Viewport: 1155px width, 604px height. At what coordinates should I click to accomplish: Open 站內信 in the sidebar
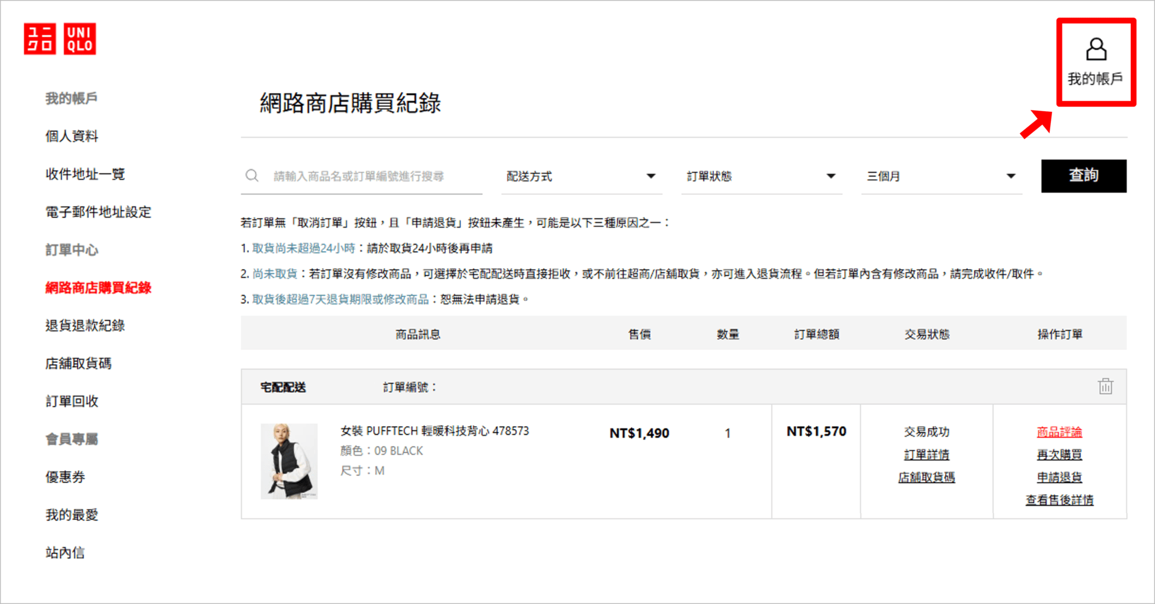pos(66,552)
